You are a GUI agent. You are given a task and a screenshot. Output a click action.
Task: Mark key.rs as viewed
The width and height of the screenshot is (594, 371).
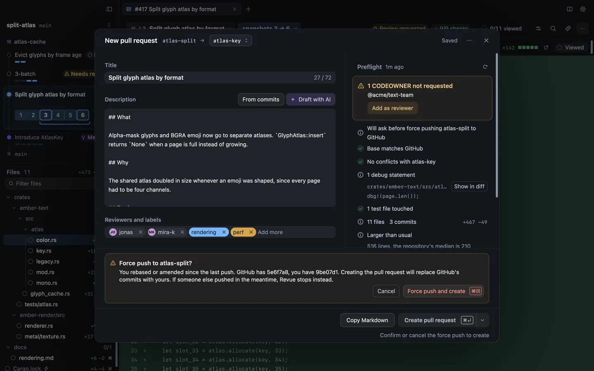(x=31, y=251)
